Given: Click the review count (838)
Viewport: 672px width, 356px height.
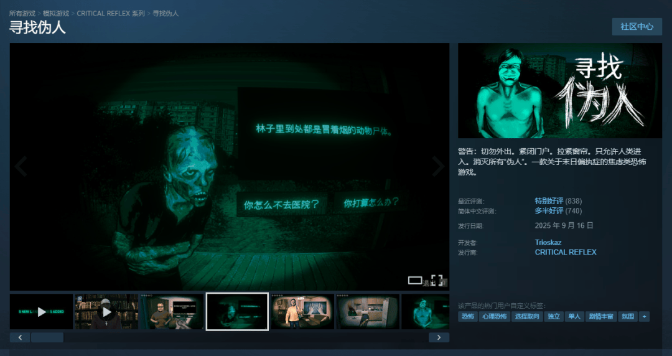Looking at the screenshot, I should pos(574,201).
